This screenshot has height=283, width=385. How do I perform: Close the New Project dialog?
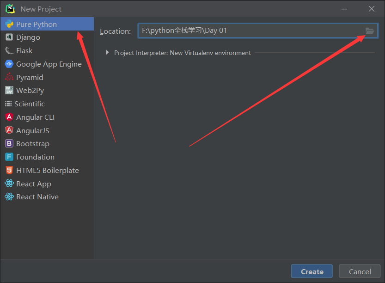tap(372, 9)
